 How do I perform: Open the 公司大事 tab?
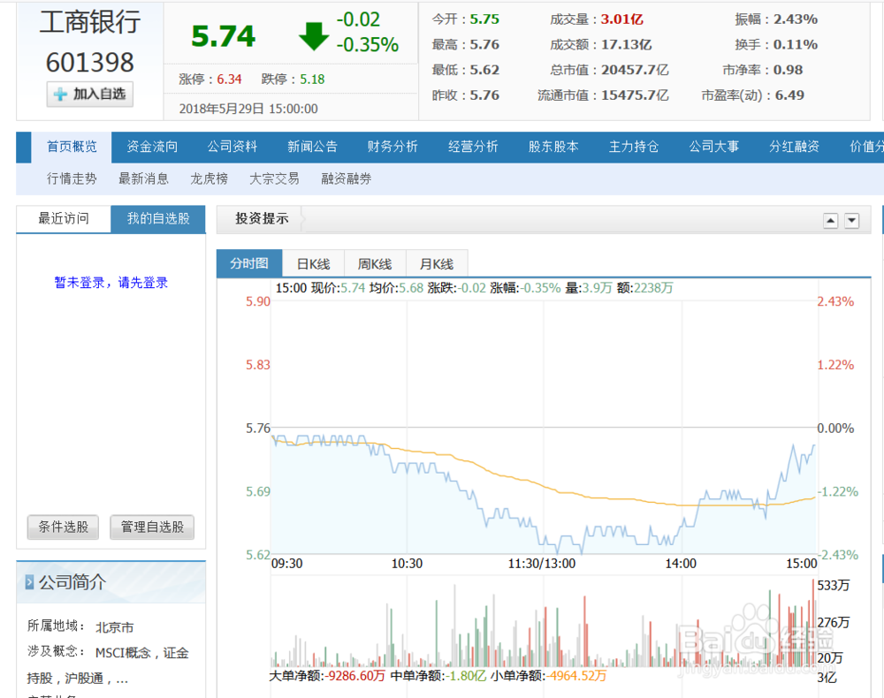click(713, 147)
